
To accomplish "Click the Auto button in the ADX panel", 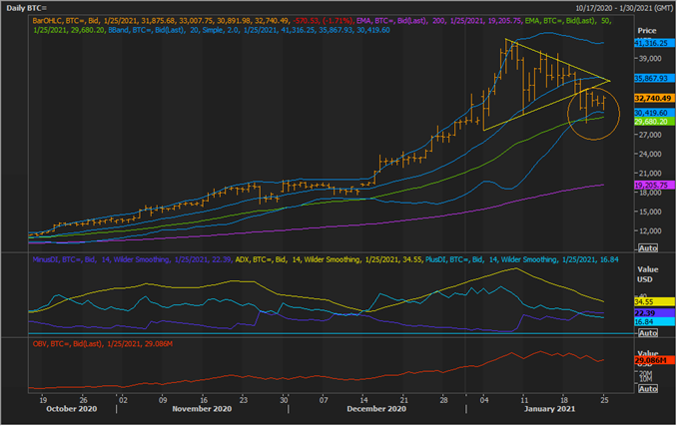I will (648, 333).
